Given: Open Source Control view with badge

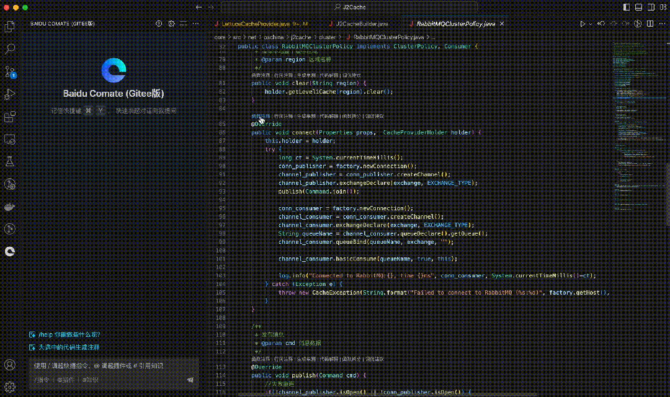Looking at the screenshot, I should coord(10,71).
